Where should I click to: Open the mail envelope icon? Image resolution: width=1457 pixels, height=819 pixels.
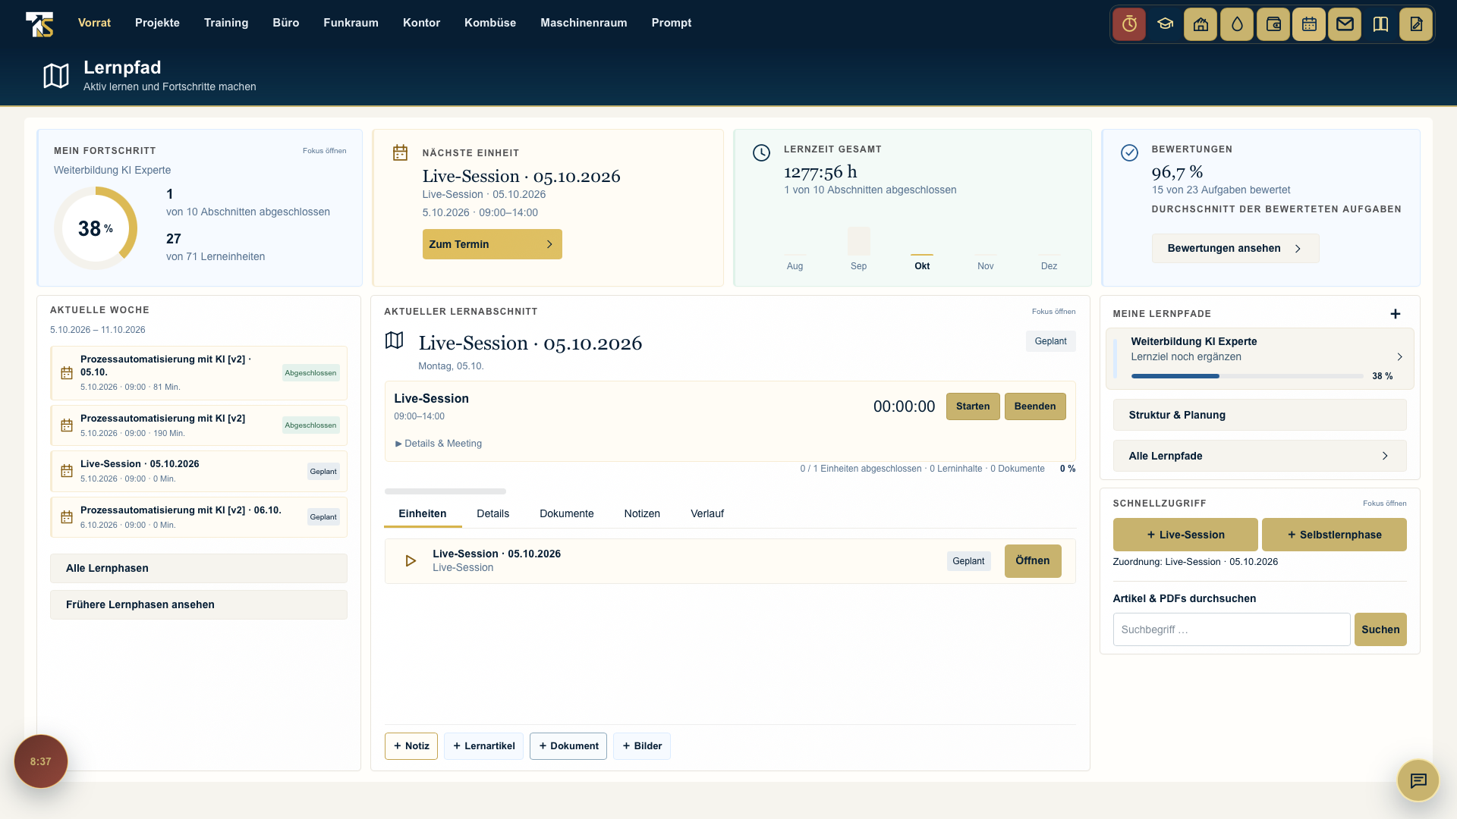1345,24
